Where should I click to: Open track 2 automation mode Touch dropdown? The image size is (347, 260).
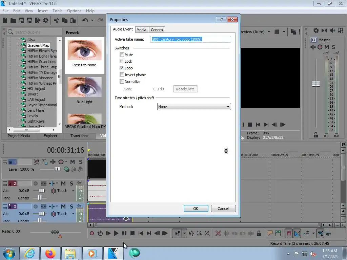tap(73, 191)
